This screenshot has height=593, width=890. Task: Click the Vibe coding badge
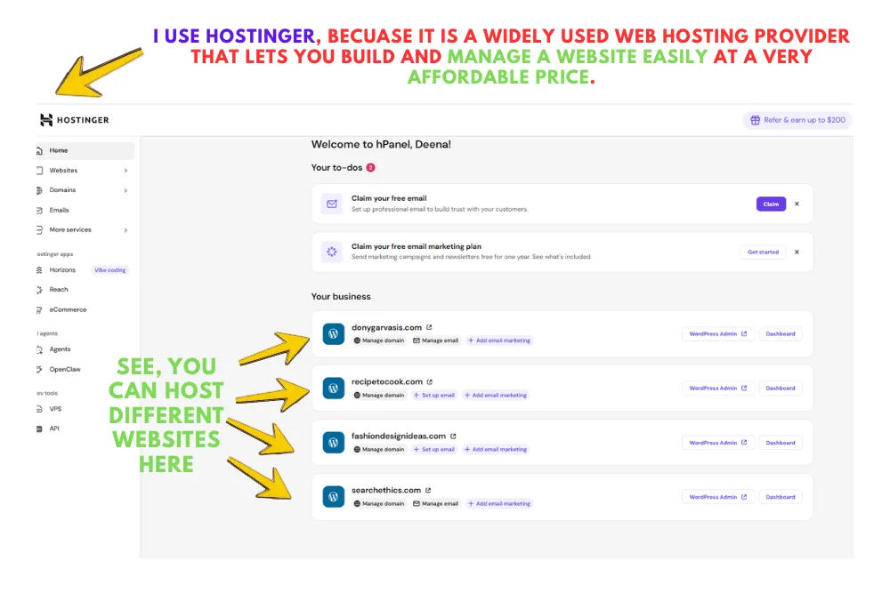[110, 270]
